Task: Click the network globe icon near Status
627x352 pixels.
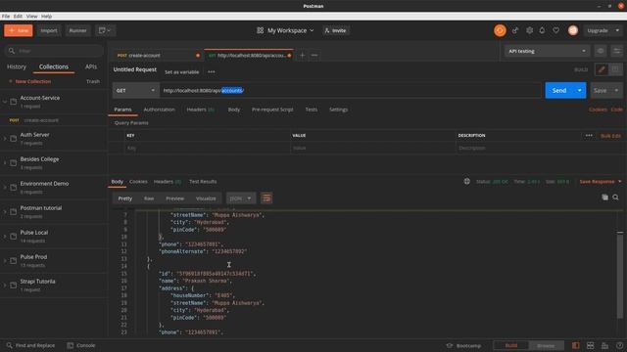Action: 466,181
